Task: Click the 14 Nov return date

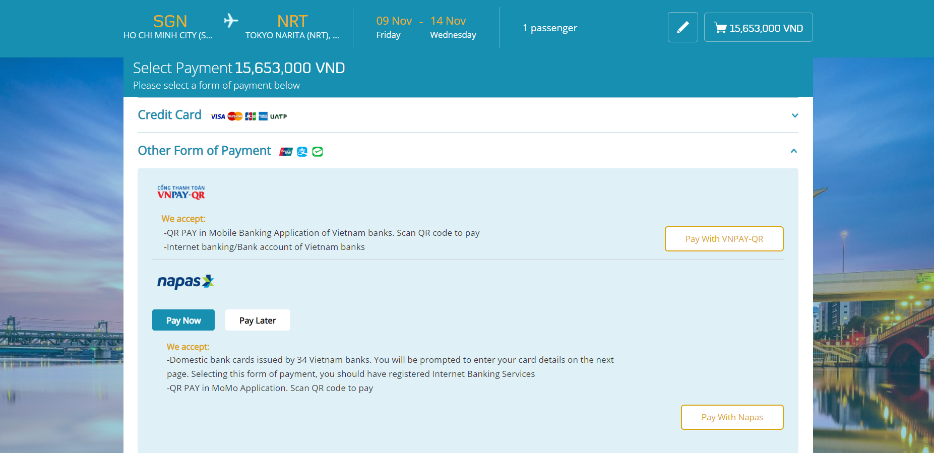Action: 448,21
